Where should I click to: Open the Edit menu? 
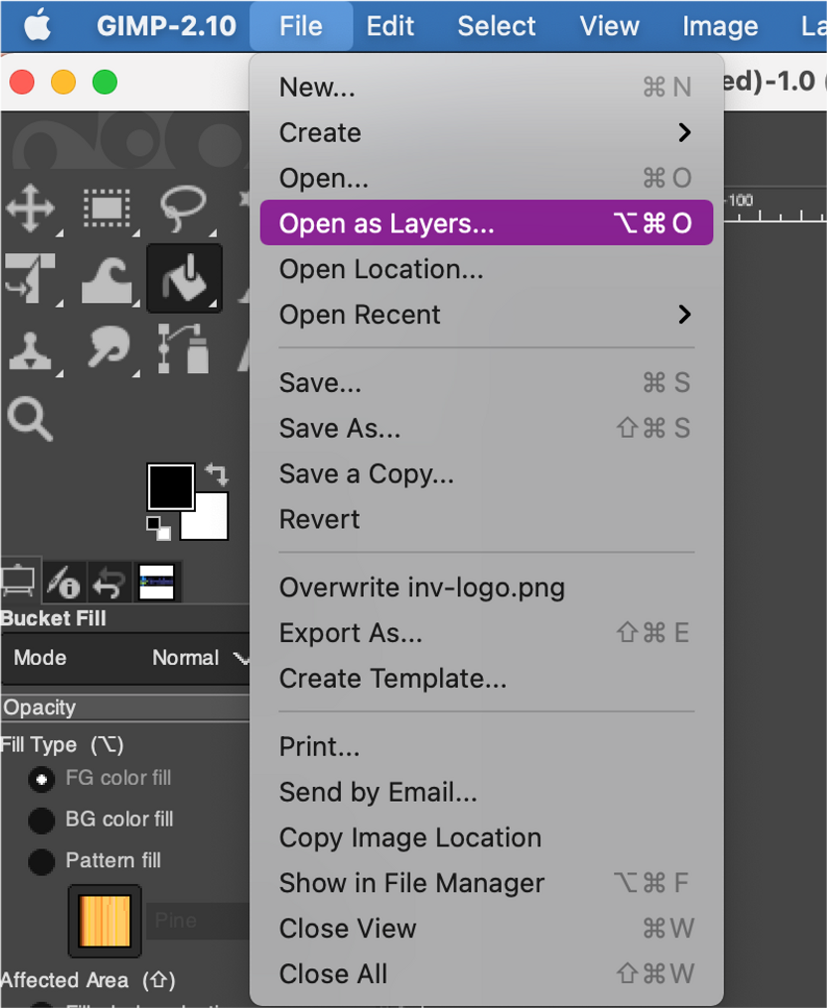point(390,26)
